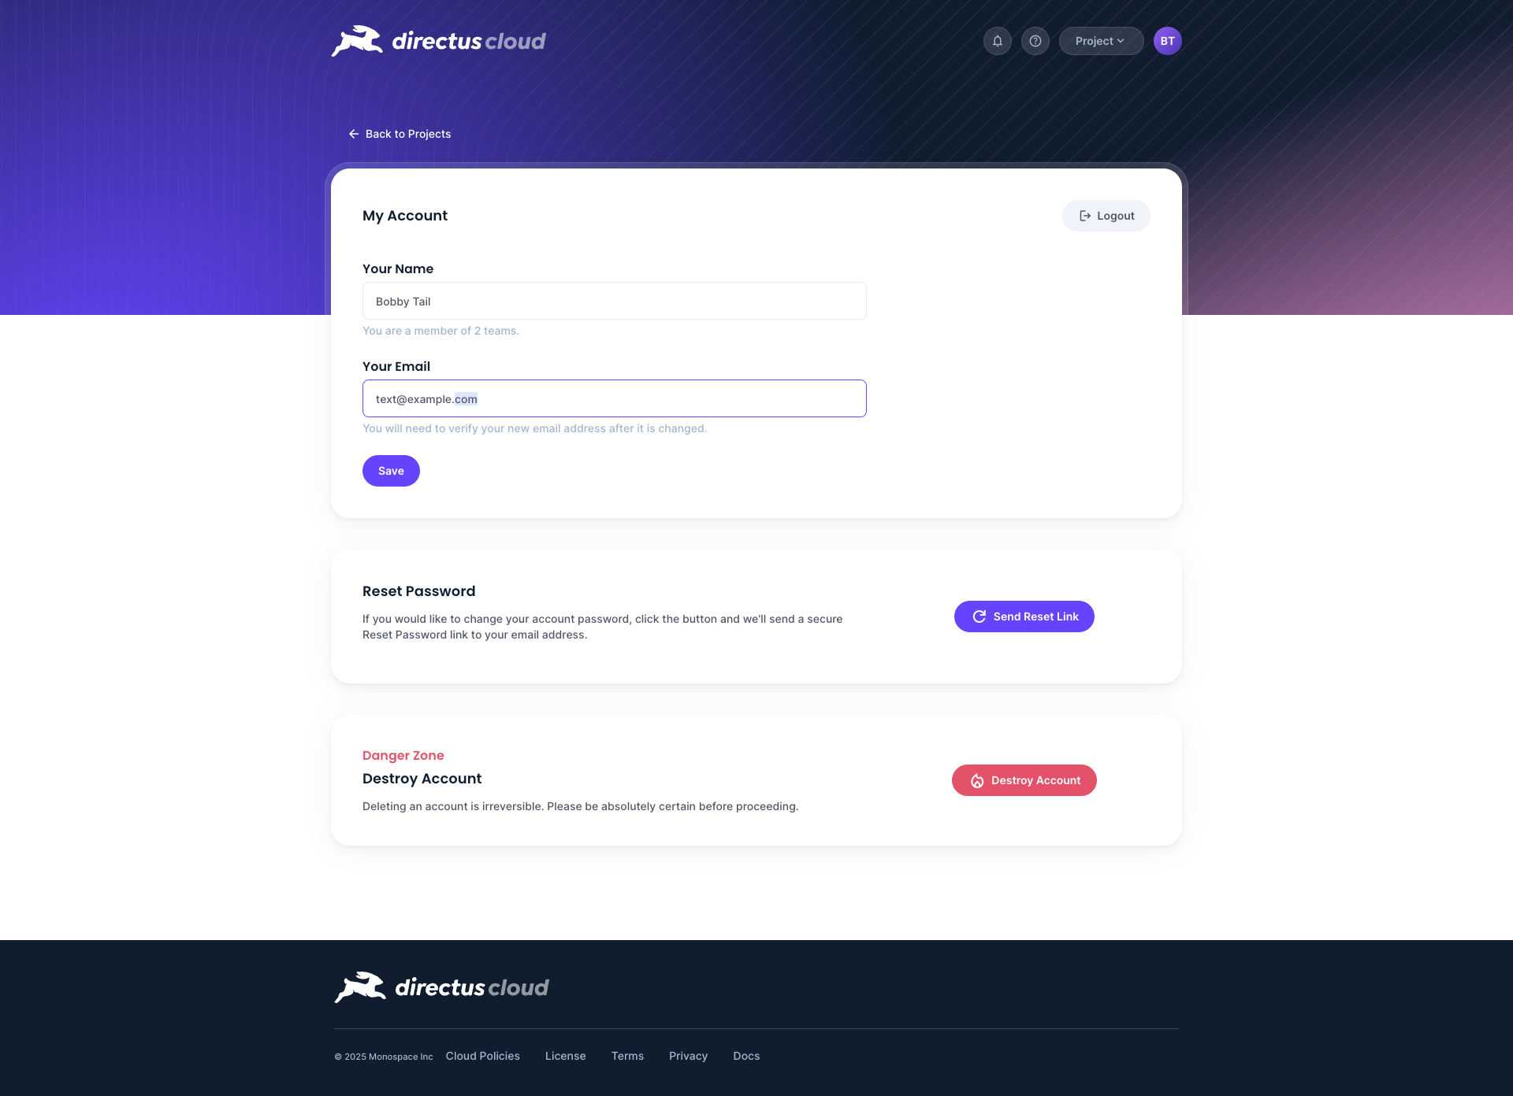Click the Project selector chevron
Image resolution: width=1513 pixels, height=1096 pixels.
point(1123,41)
